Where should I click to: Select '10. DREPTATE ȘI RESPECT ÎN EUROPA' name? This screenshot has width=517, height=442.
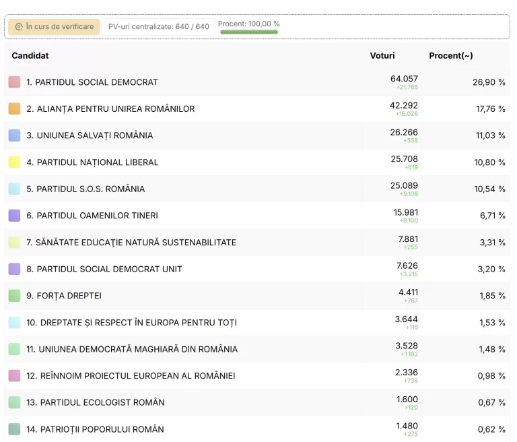pos(131,323)
